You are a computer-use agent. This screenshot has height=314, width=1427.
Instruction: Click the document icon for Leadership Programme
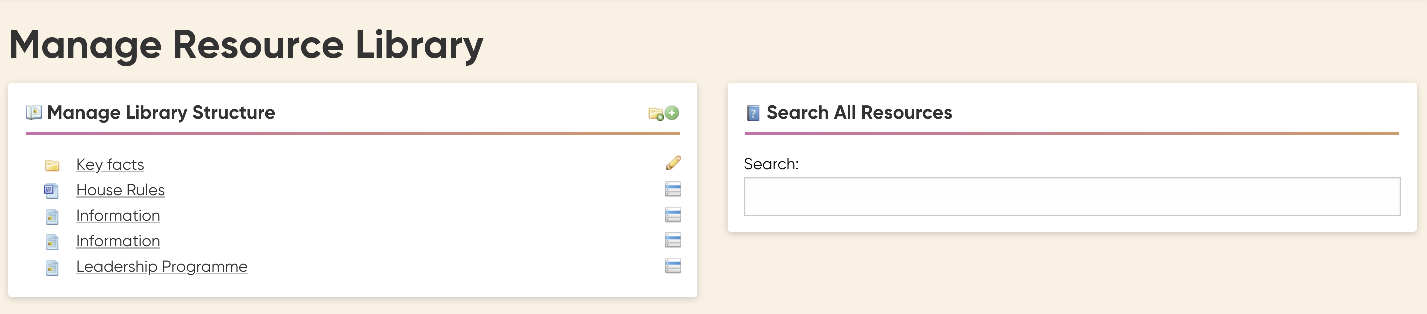tap(52, 267)
